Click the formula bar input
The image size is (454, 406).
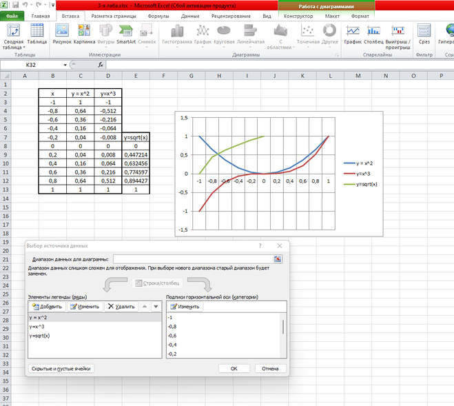[x=280, y=65]
